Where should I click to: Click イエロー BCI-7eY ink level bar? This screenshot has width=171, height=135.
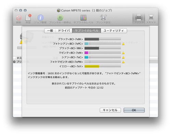(x=103, y=67)
